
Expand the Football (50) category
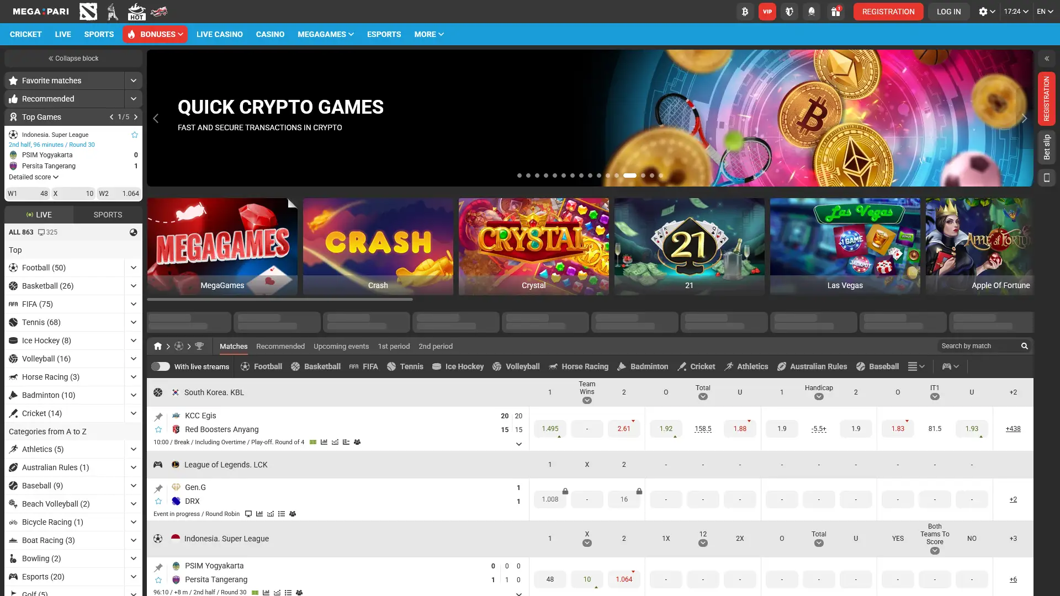(133, 268)
